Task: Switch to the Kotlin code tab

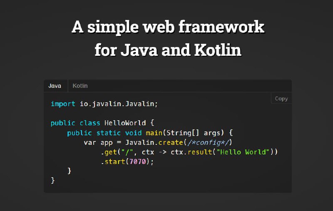Action: tap(80, 86)
